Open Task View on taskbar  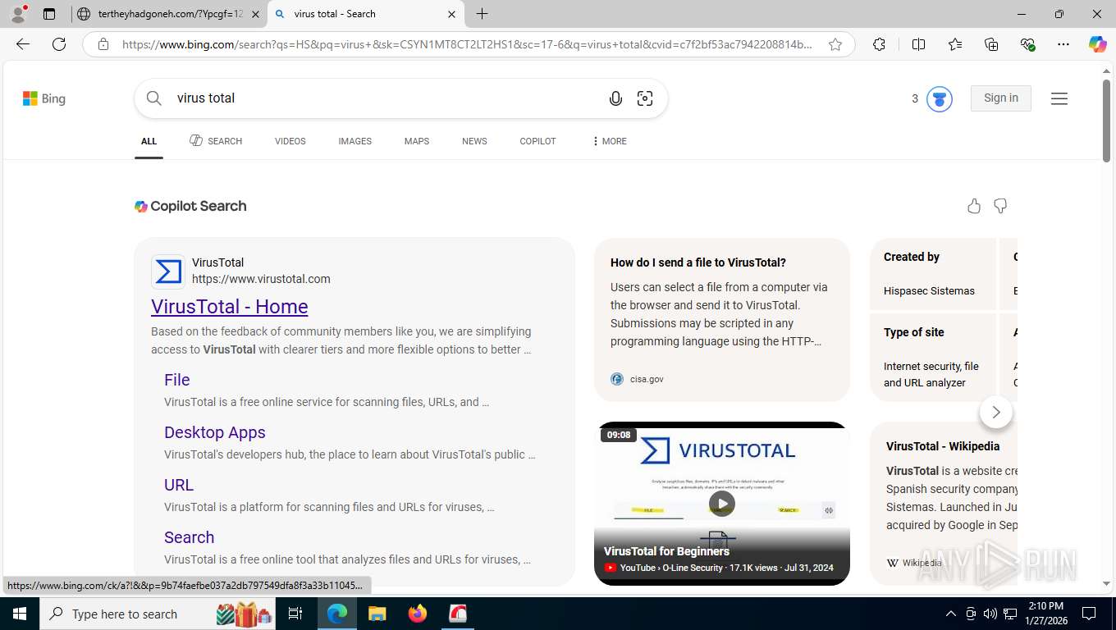(x=295, y=614)
